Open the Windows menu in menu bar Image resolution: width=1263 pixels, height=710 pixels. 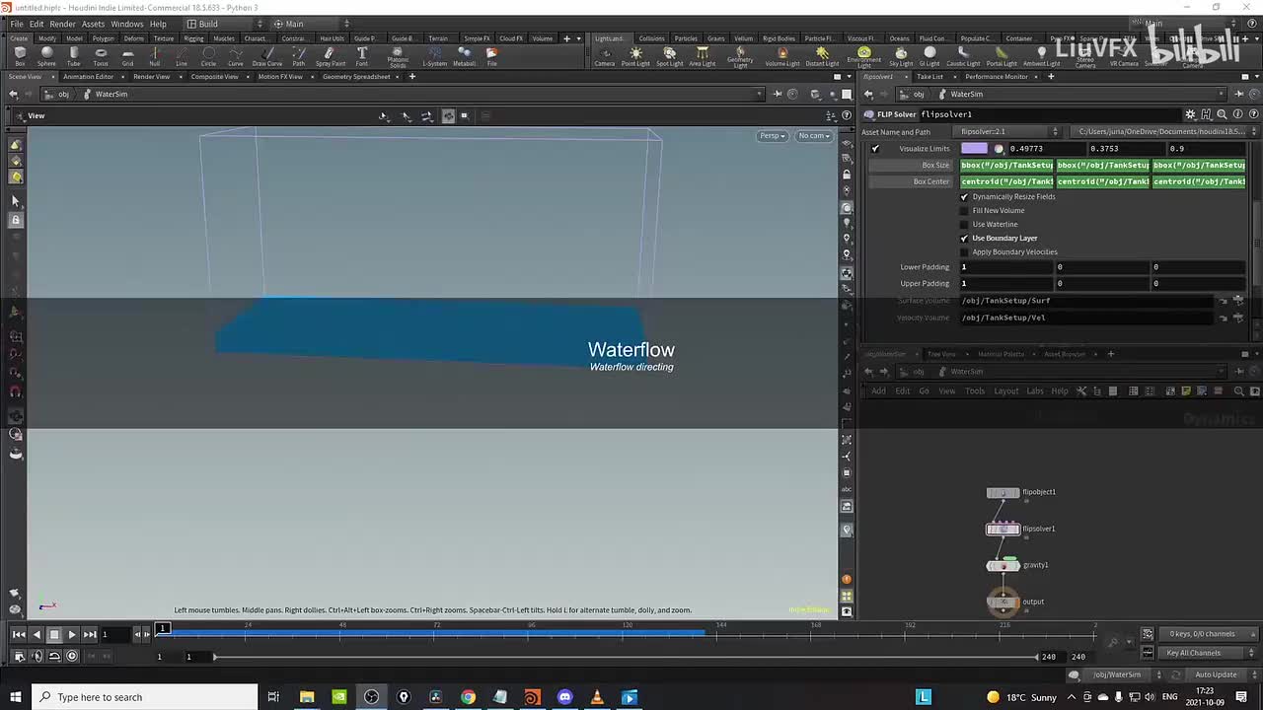click(126, 24)
